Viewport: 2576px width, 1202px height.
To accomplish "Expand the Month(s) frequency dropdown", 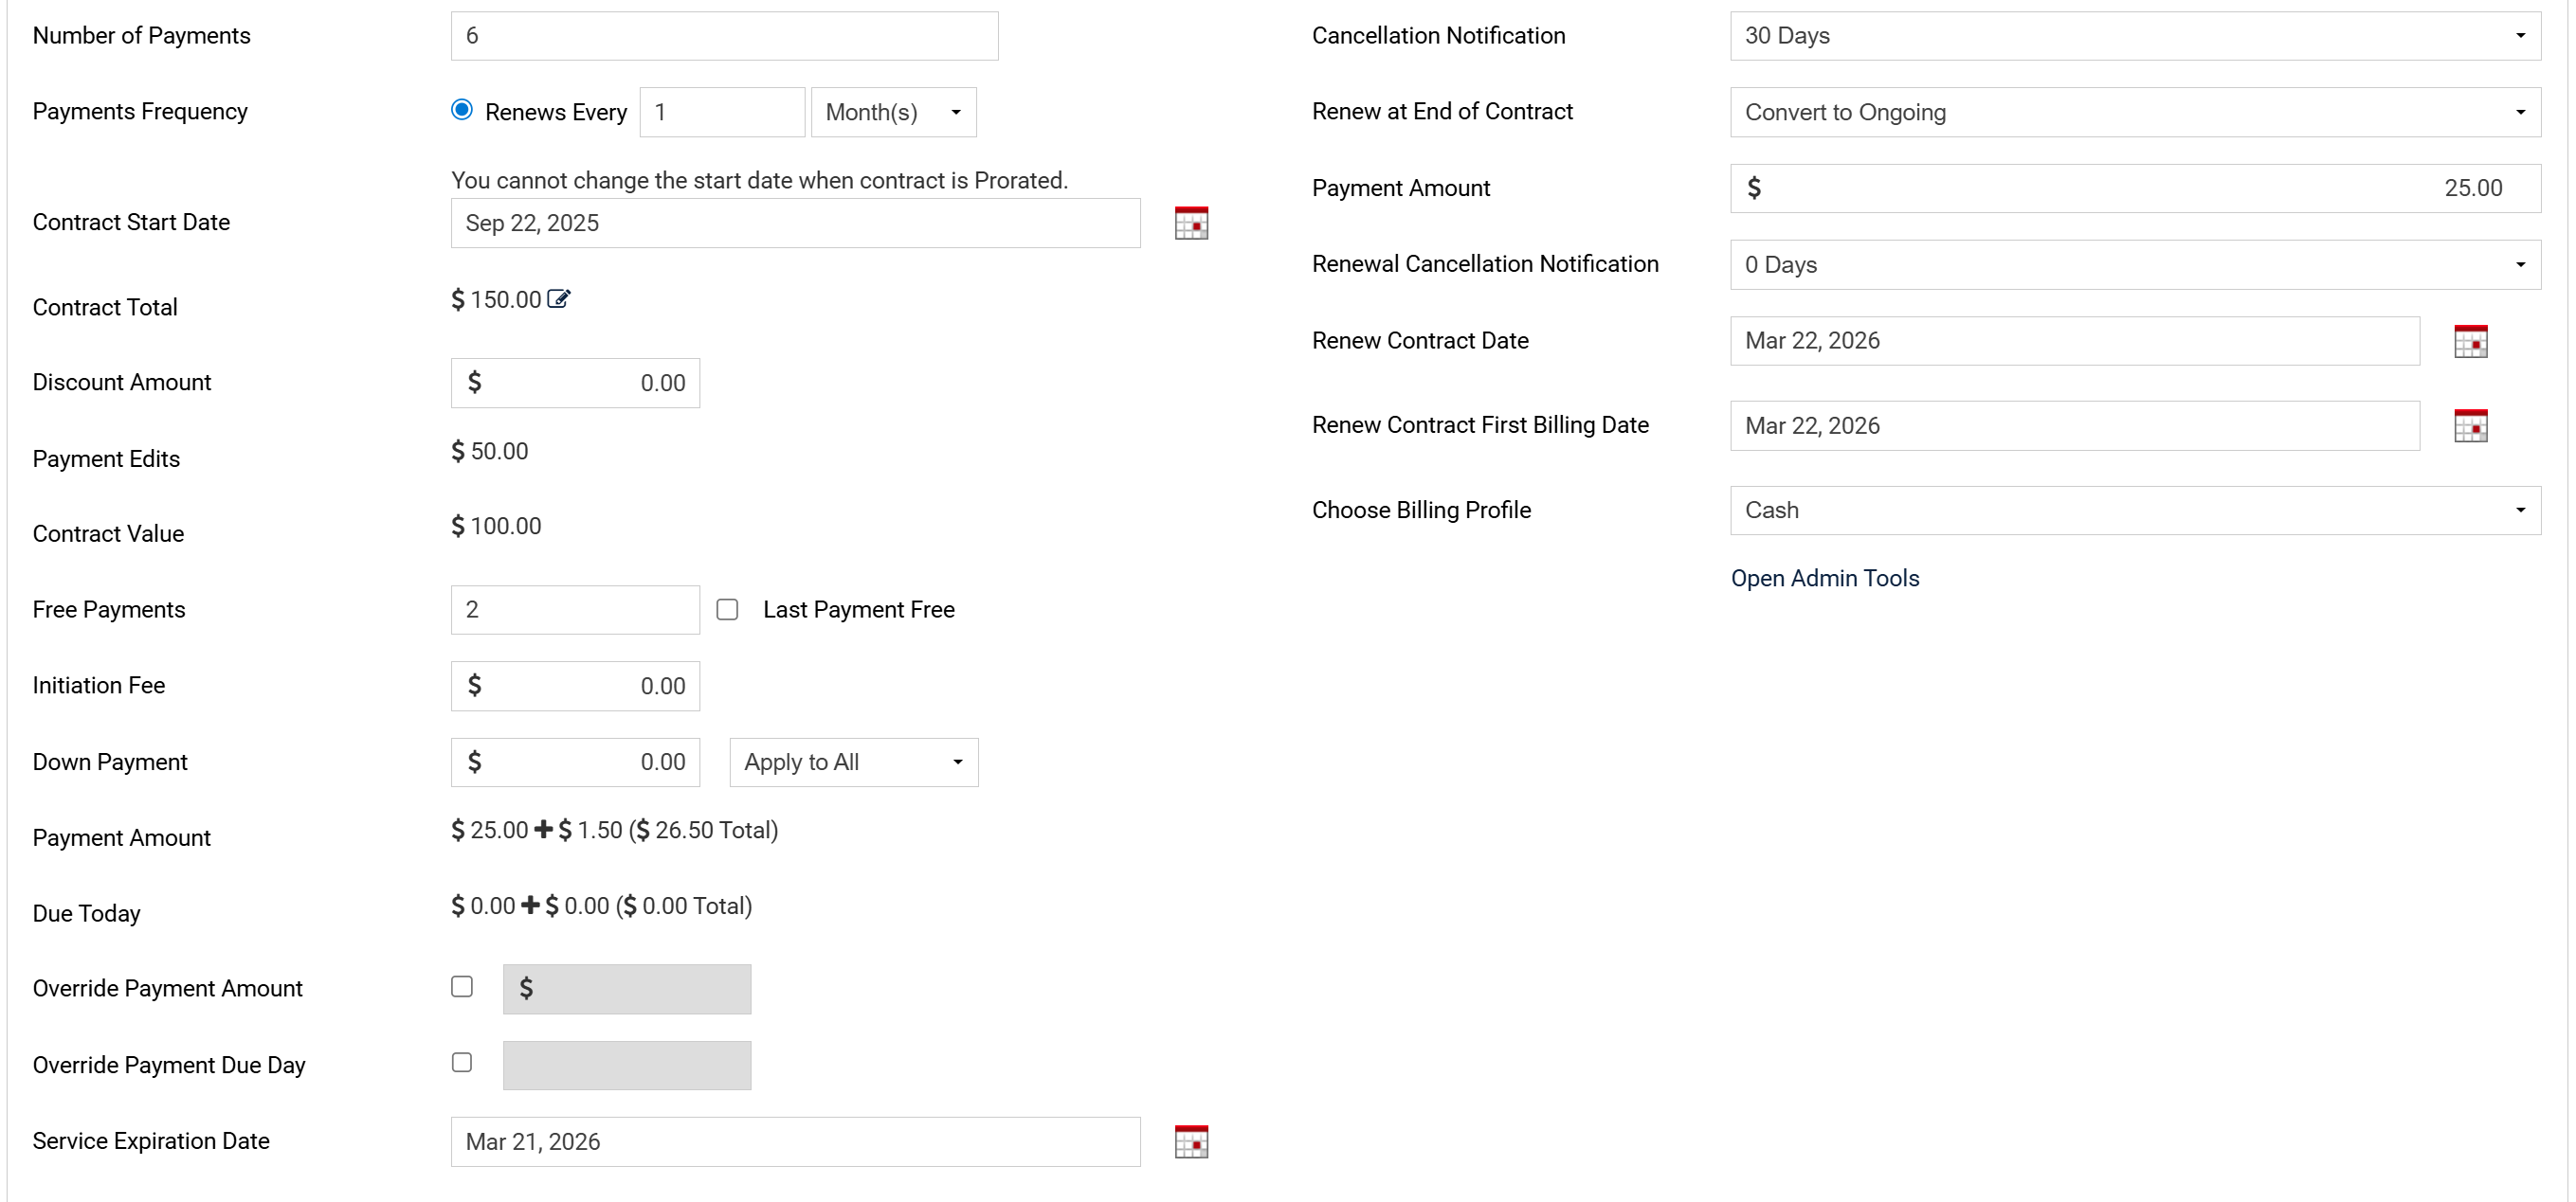I will click(x=892, y=112).
